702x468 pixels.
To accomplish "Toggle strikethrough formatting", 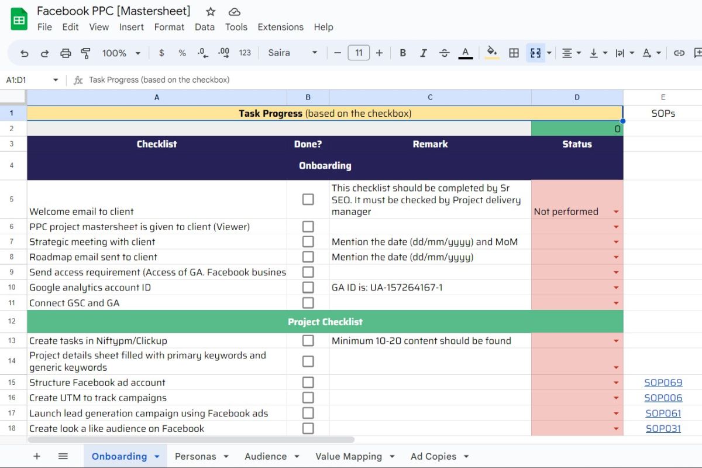I will tap(444, 53).
